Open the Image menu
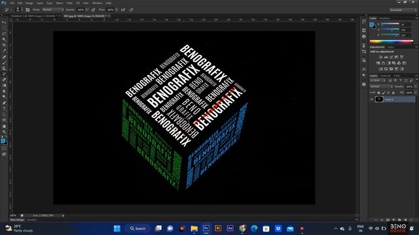 tap(29, 3)
